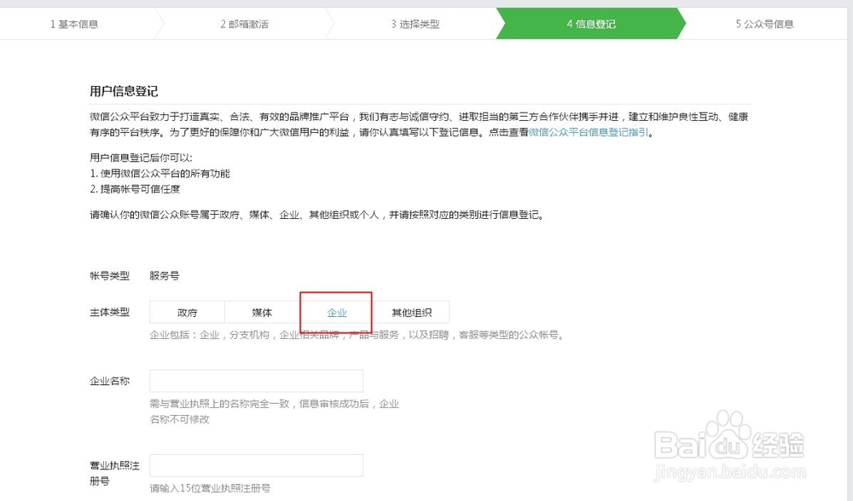Click the 主体类型 label
The height and width of the screenshot is (501, 853).
click(x=109, y=312)
